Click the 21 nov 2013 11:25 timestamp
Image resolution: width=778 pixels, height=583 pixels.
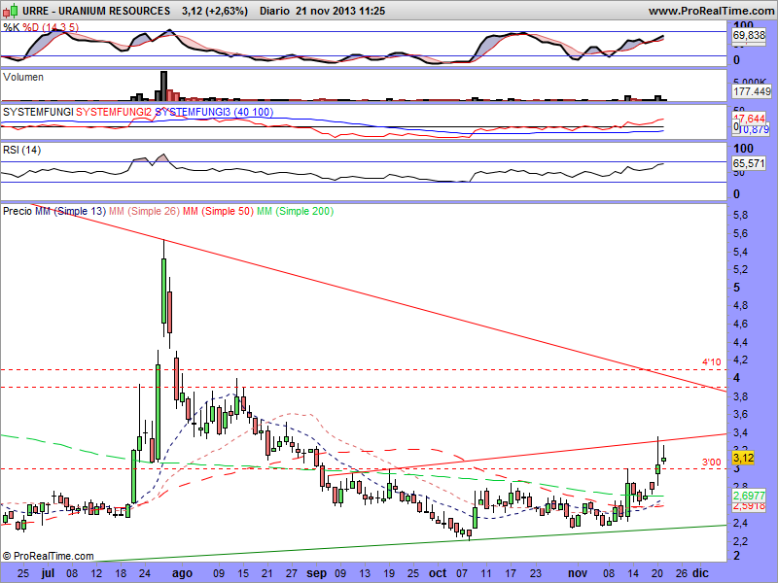coord(340,11)
